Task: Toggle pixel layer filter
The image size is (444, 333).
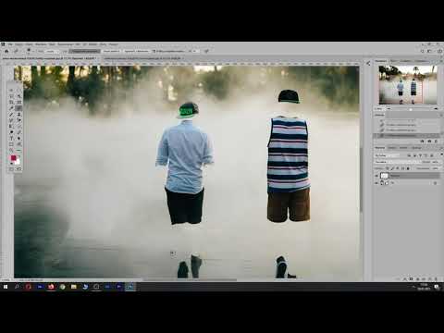Action: [409, 155]
